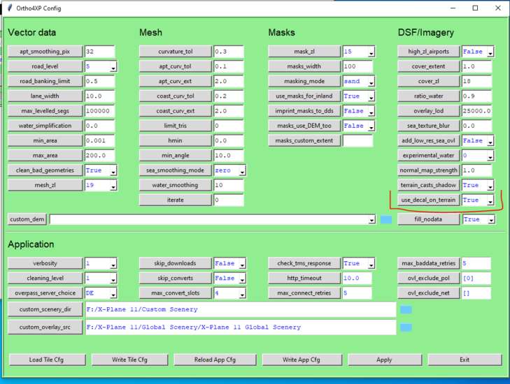
Task: Click the road_banking_limit value field
Action: [x=99, y=81]
